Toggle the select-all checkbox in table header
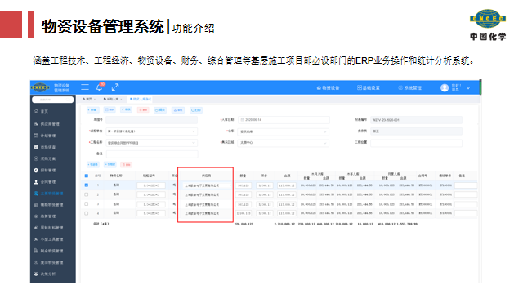523x294 pixels. click(x=87, y=176)
